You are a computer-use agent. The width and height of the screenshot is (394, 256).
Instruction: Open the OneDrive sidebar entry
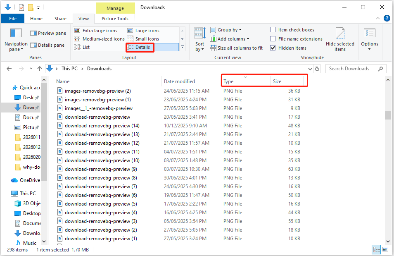pos(26,180)
